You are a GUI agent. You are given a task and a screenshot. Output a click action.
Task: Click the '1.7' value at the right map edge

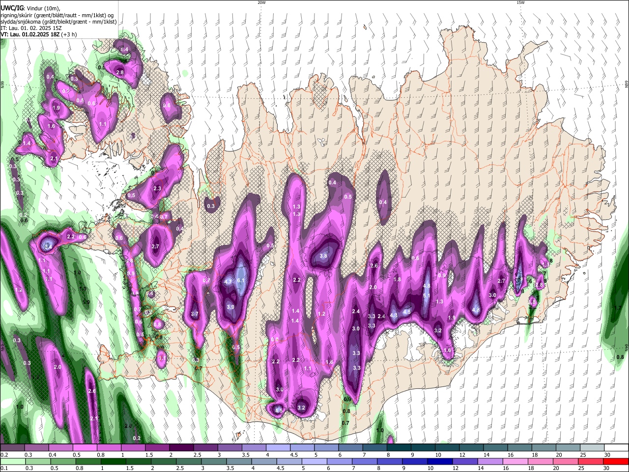pos(618,307)
